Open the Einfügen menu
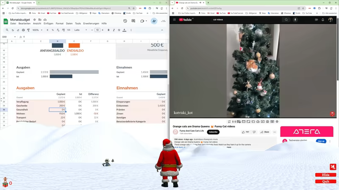 click(x=48, y=24)
